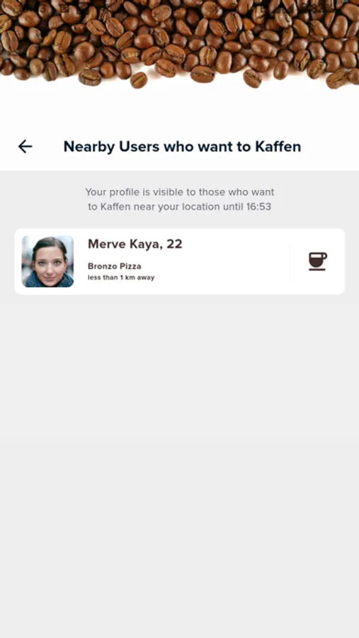Click the white space between the name and the cup icon in Merve Kaya's card
Image resolution: width=359 pixels, height=638 pixels.
pyautogui.click(x=236, y=261)
